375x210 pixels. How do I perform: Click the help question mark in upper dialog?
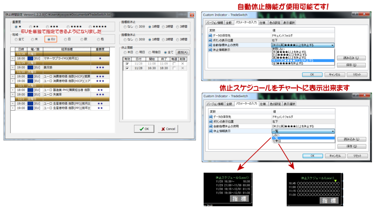coord(354,14)
